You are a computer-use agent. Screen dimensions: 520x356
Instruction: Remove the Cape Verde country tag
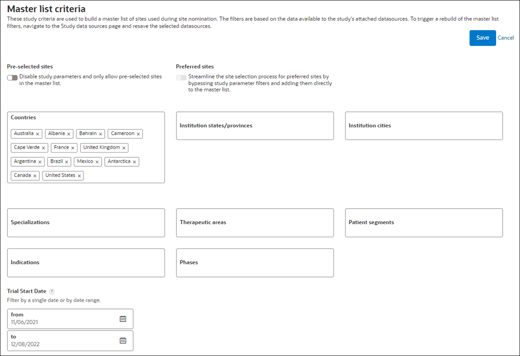44,148
